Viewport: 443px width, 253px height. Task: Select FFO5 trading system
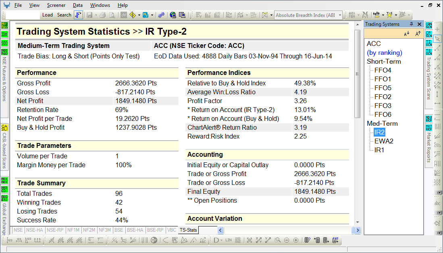click(383, 88)
